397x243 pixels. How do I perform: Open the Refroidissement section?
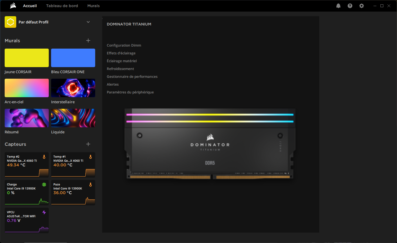pyautogui.click(x=120, y=69)
